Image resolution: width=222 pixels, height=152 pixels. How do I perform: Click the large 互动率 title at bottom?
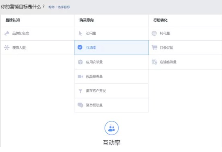112,143
